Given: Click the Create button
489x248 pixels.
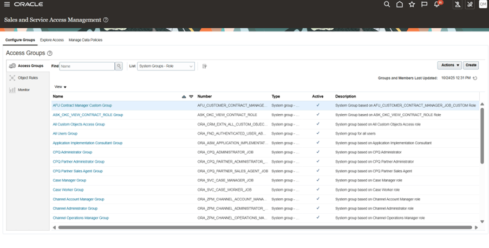Looking at the screenshot, I should pos(471,65).
